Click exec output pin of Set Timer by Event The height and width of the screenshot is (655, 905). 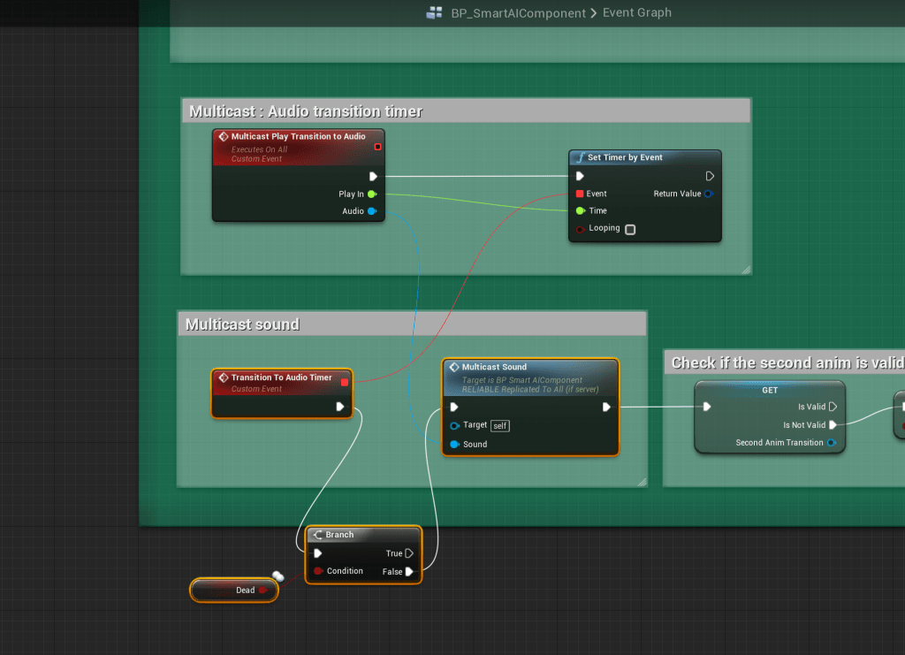[710, 176]
